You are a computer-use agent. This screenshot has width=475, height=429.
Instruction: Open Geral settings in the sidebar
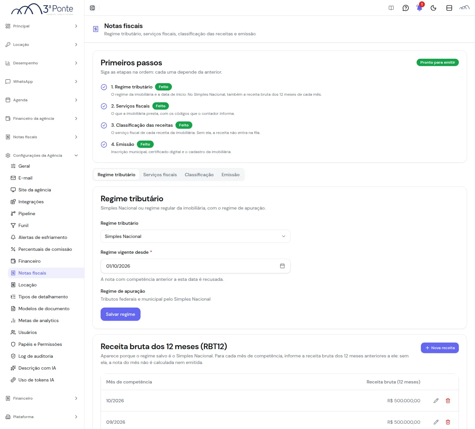click(46, 166)
